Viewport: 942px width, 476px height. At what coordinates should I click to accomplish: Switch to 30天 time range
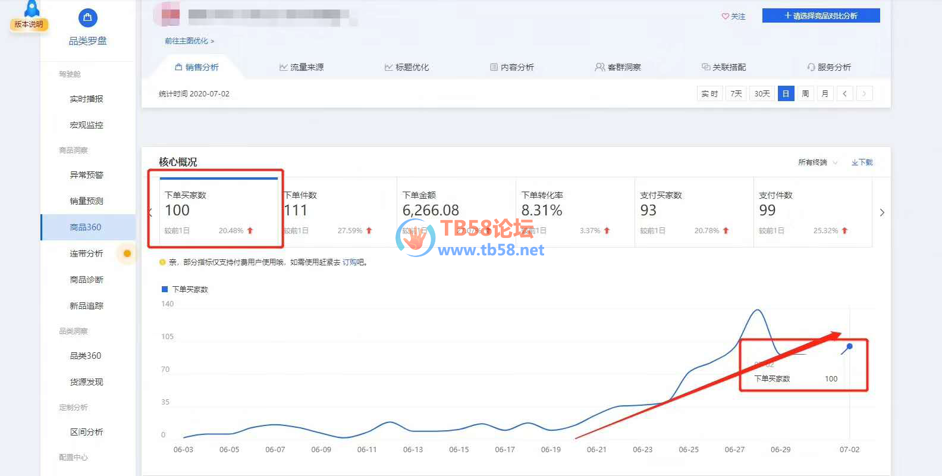click(x=762, y=94)
